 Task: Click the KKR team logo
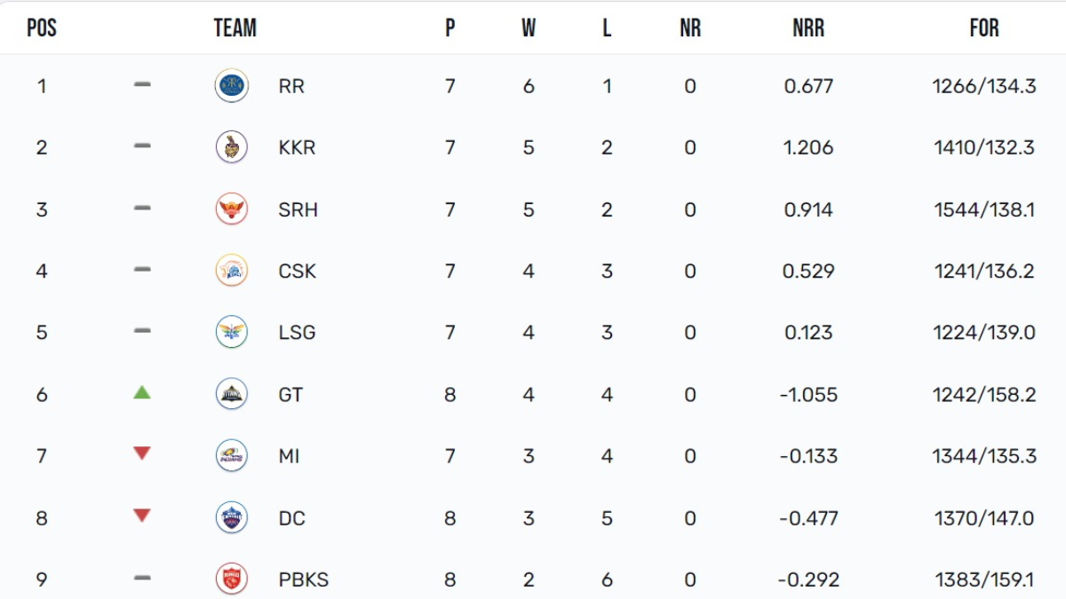click(x=231, y=147)
